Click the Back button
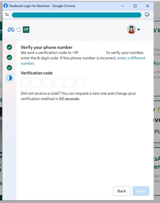 [122, 191]
